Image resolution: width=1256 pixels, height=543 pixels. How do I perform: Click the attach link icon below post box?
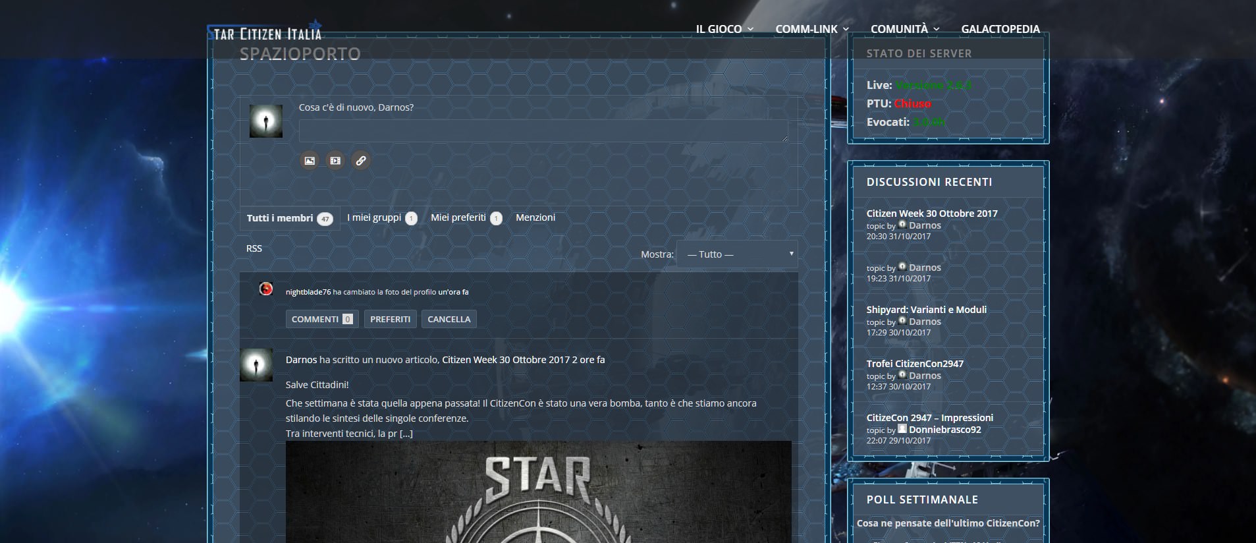(361, 160)
